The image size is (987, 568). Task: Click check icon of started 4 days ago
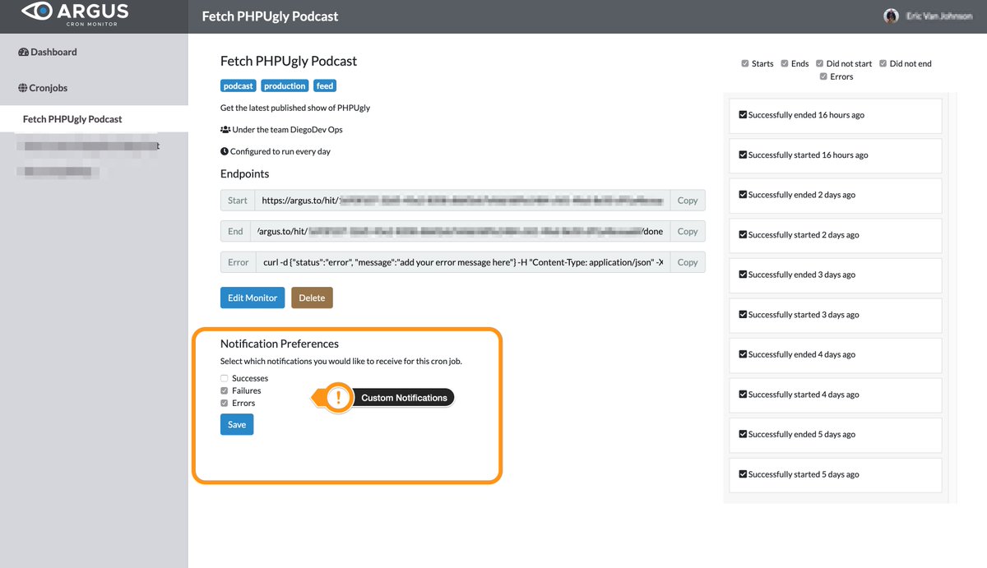tap(743, 395)
